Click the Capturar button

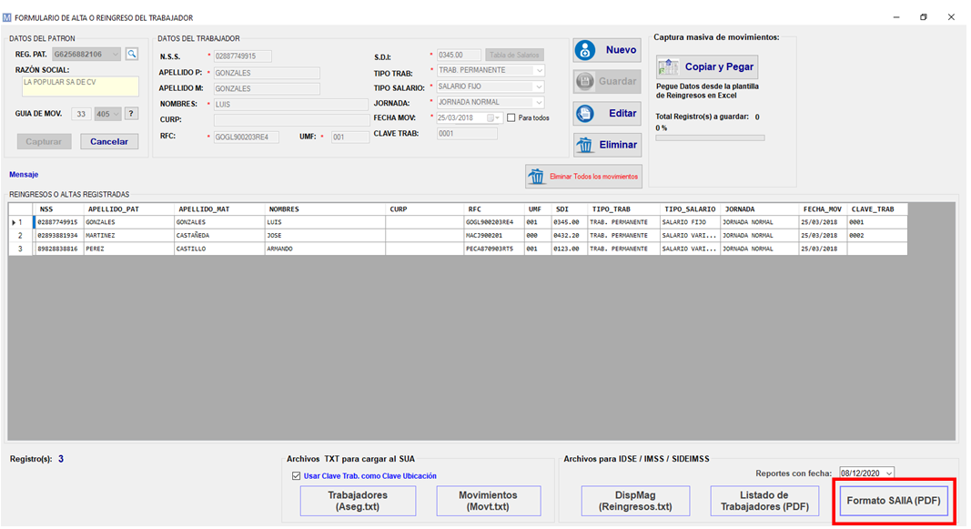(44, 142)
